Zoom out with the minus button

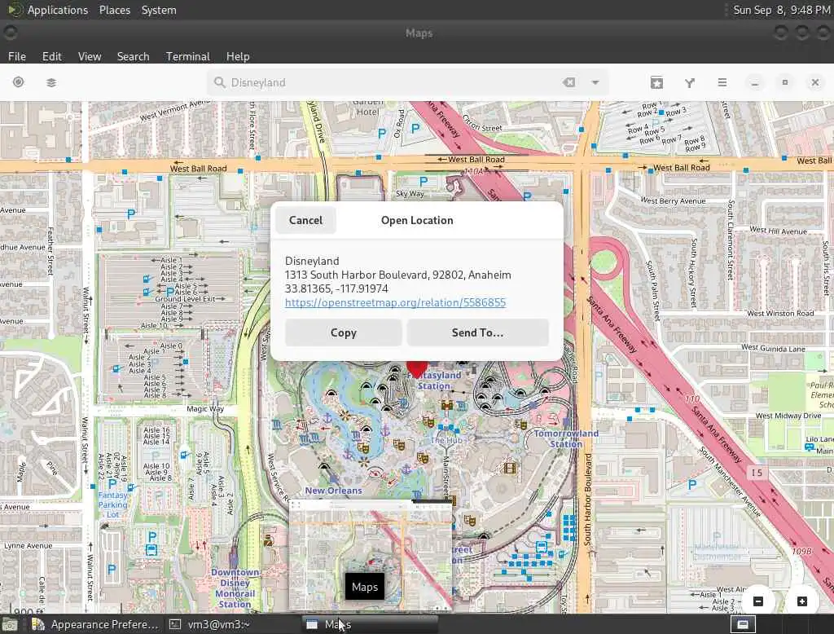[x=758, y=601]
